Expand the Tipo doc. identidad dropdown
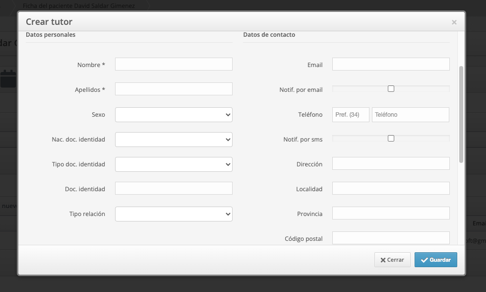 174,164
